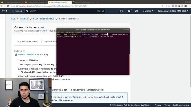Open the browser zoom magnifier icon
191x107 pixels.
(x=162, y=6)
